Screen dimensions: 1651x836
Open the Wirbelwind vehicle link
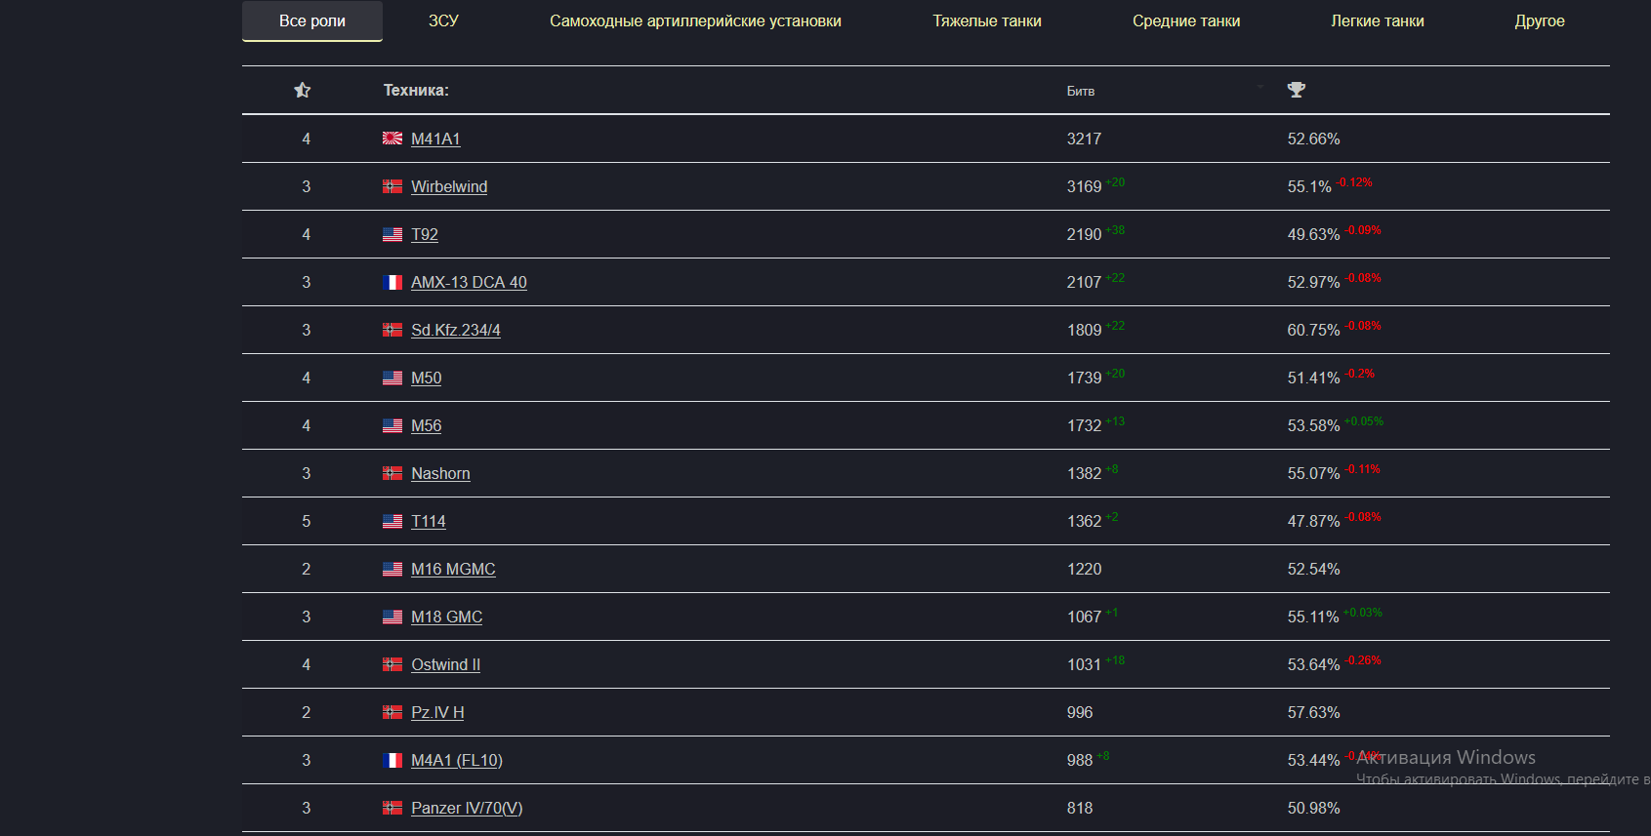(x=449, y=186)
